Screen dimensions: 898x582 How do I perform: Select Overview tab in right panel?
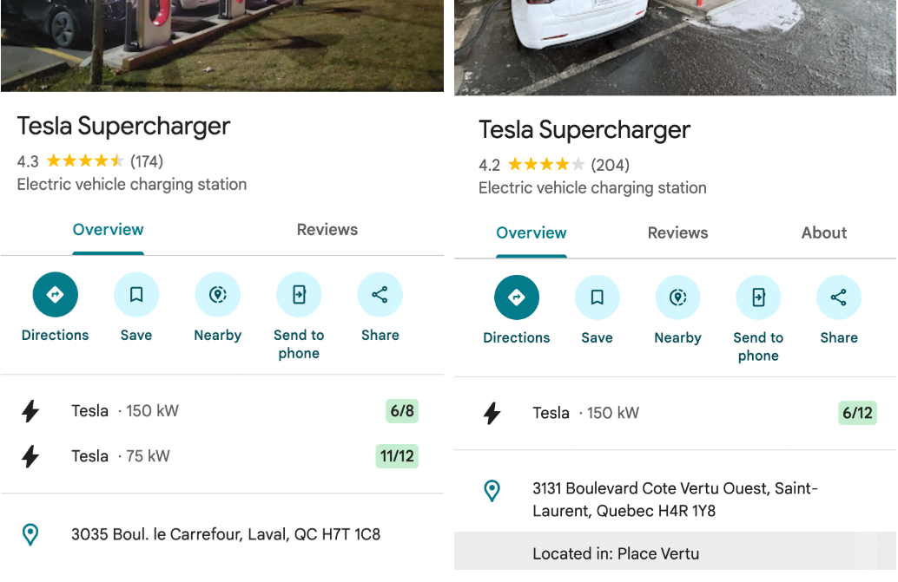click(532, 232)
